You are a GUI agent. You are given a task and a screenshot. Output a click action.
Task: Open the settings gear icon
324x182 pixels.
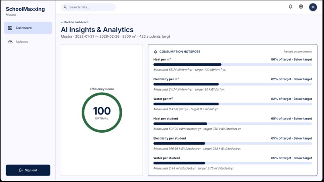[x=301, y=7]
